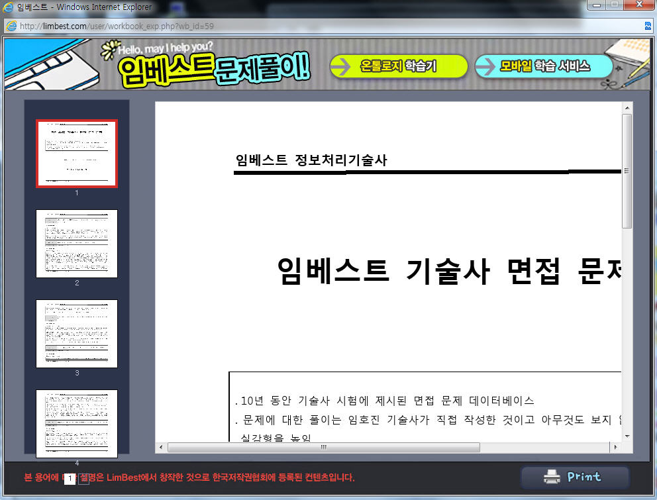
Task: Click the page number 1 box at bottom
Action: coord(70,478)
